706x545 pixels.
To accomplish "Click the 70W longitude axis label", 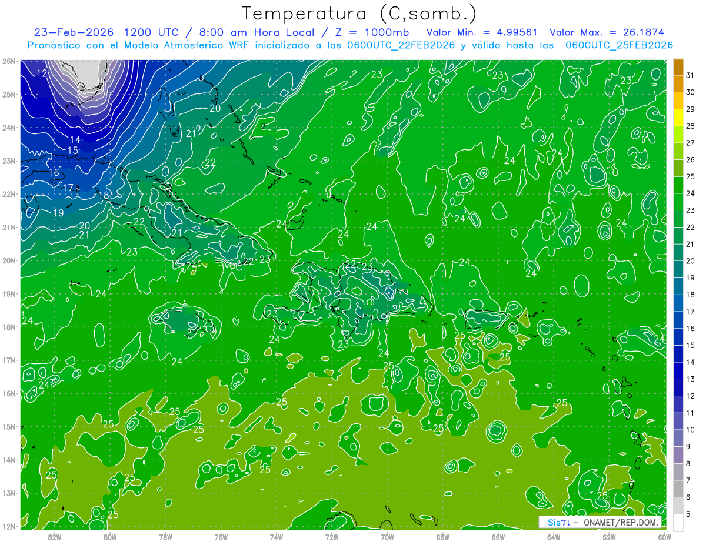I will click(387, 536).
